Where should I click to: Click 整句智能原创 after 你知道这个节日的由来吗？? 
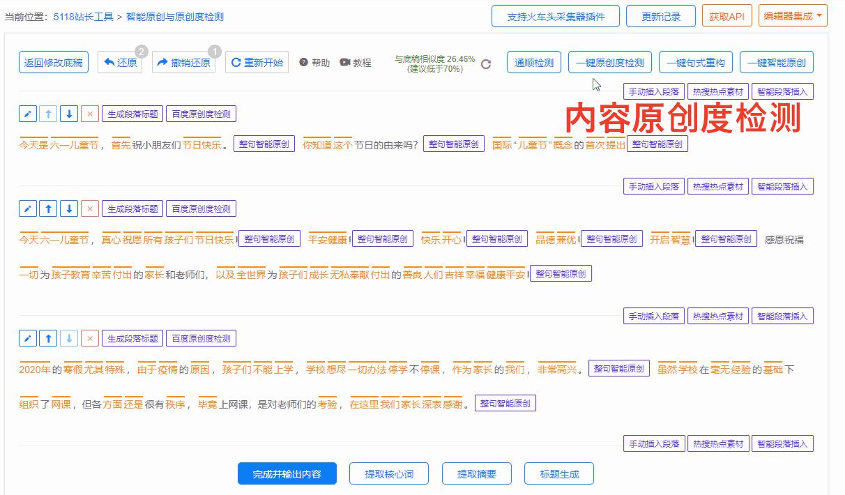(455, 144)
